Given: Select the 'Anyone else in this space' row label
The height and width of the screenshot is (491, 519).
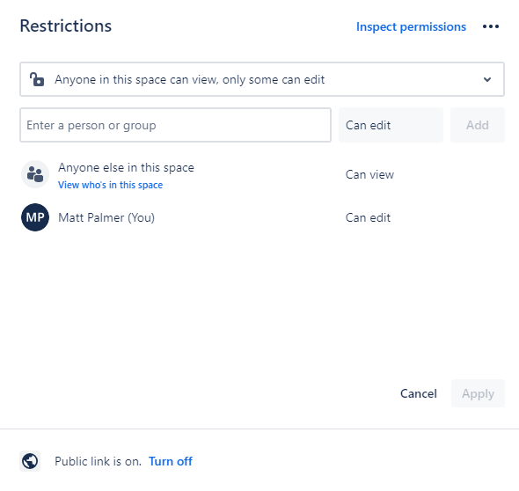Looking at the screenshot, I should pos(126,167).
